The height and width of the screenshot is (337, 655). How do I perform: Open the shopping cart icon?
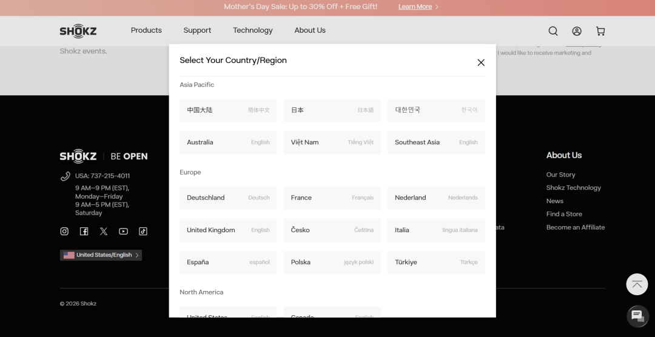click(600, 31)
